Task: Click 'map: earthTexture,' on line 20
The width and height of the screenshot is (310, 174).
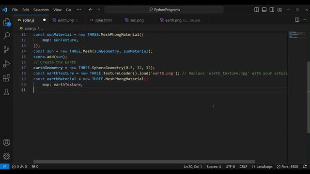Action: [x=62, y=85]
